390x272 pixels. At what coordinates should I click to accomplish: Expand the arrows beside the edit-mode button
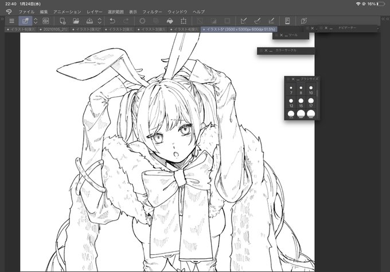point(36,21)
